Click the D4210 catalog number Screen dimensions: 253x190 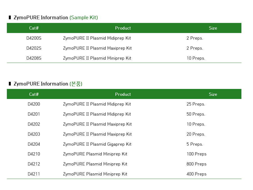pos(34,154)
